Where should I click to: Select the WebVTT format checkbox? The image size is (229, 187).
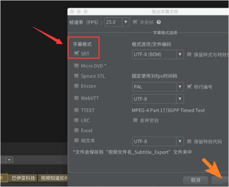(x=76, y=98)
